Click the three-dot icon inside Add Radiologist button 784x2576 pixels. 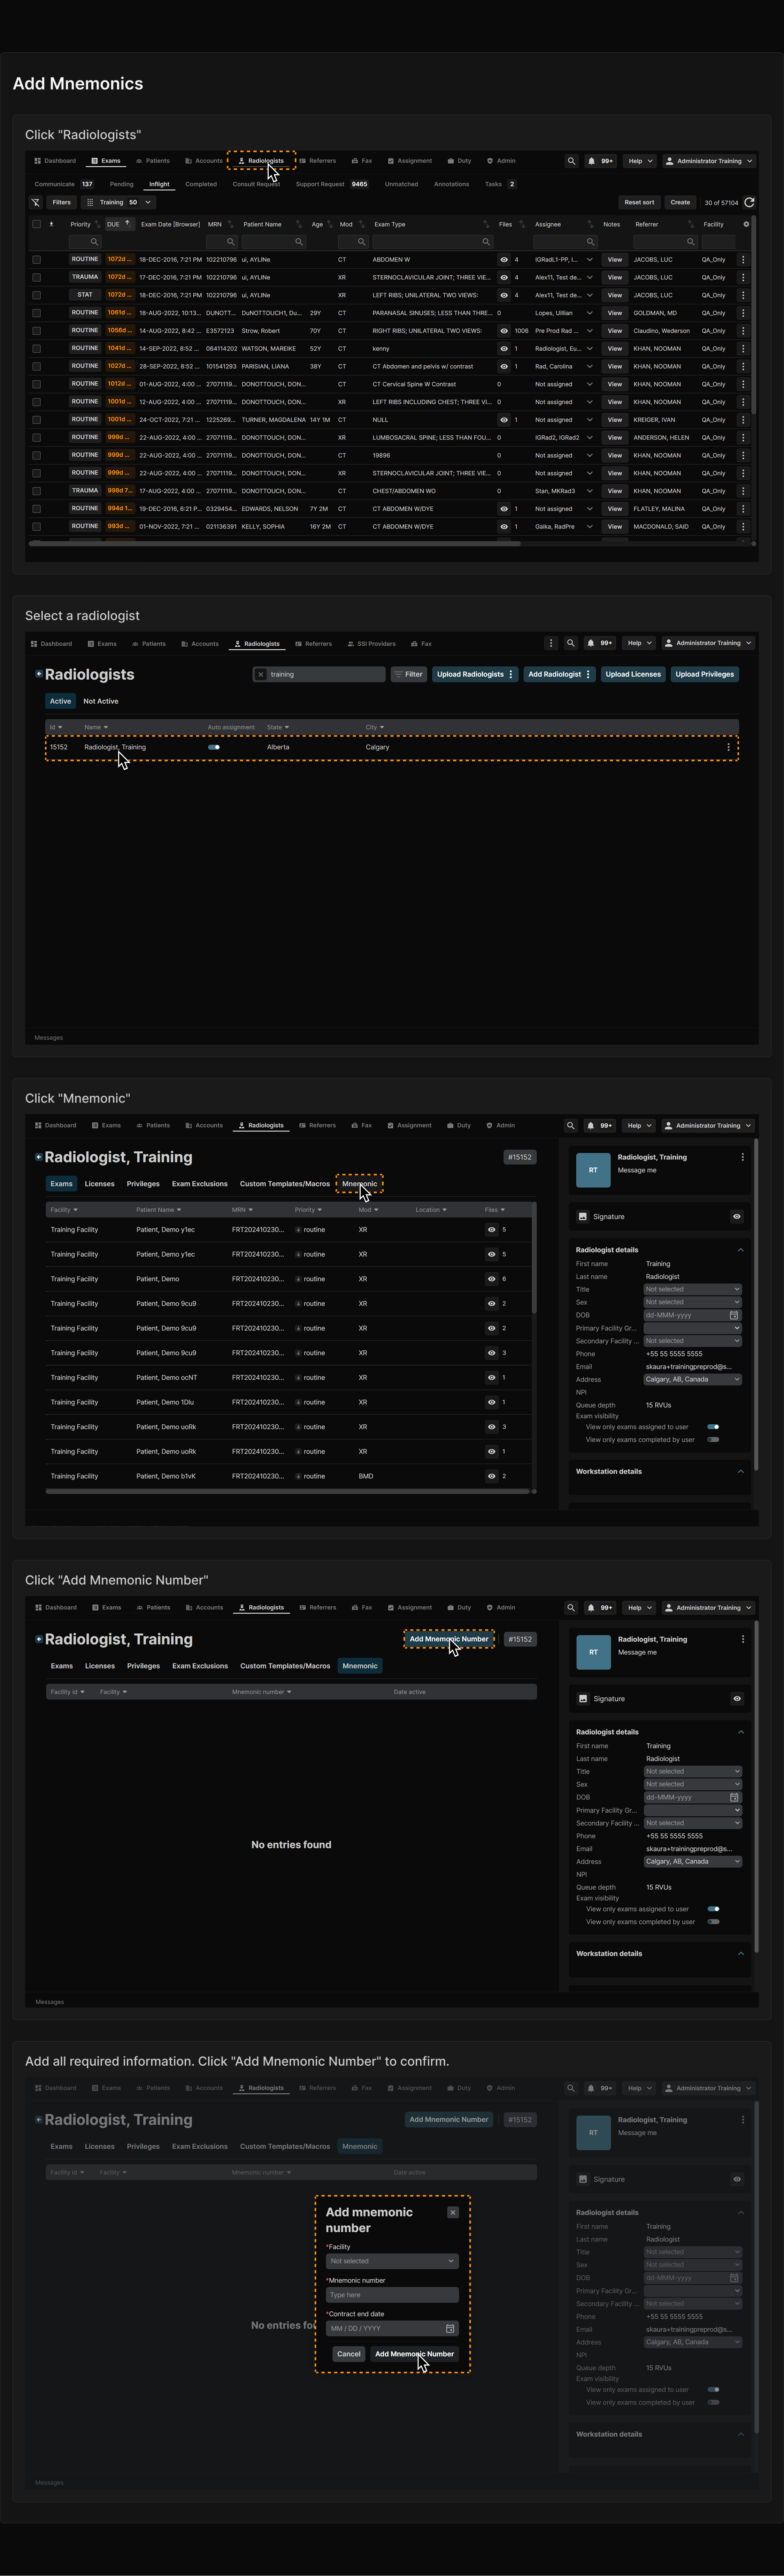coord(588,674)
